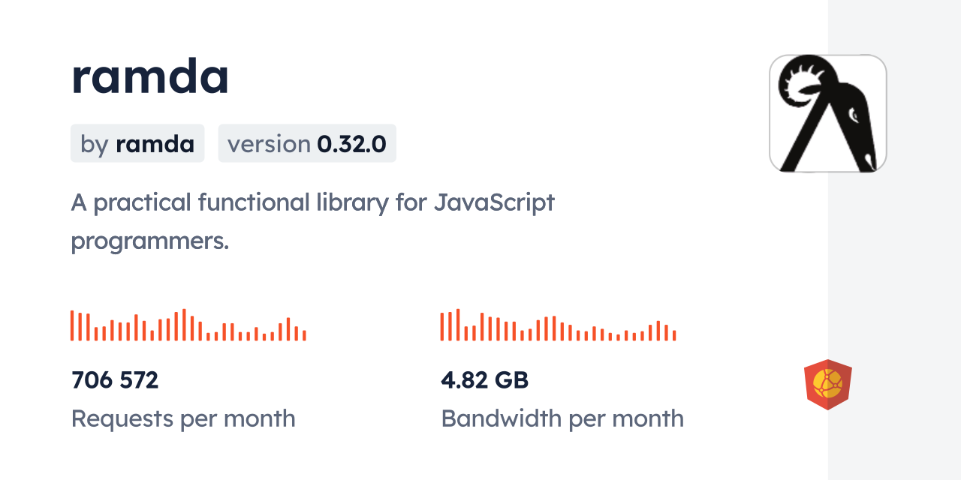Image resolution: width=961 pixels, height=480 pixels.
Task: Click the jsDelivr shield logo
Action: click(827, 384)
